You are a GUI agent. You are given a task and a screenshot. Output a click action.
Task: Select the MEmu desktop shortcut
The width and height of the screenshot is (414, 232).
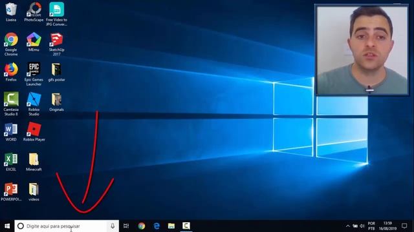coord(34,41)
